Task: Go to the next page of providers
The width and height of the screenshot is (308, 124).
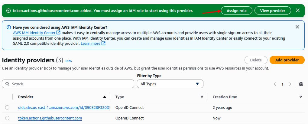Action: coord(290,84)
